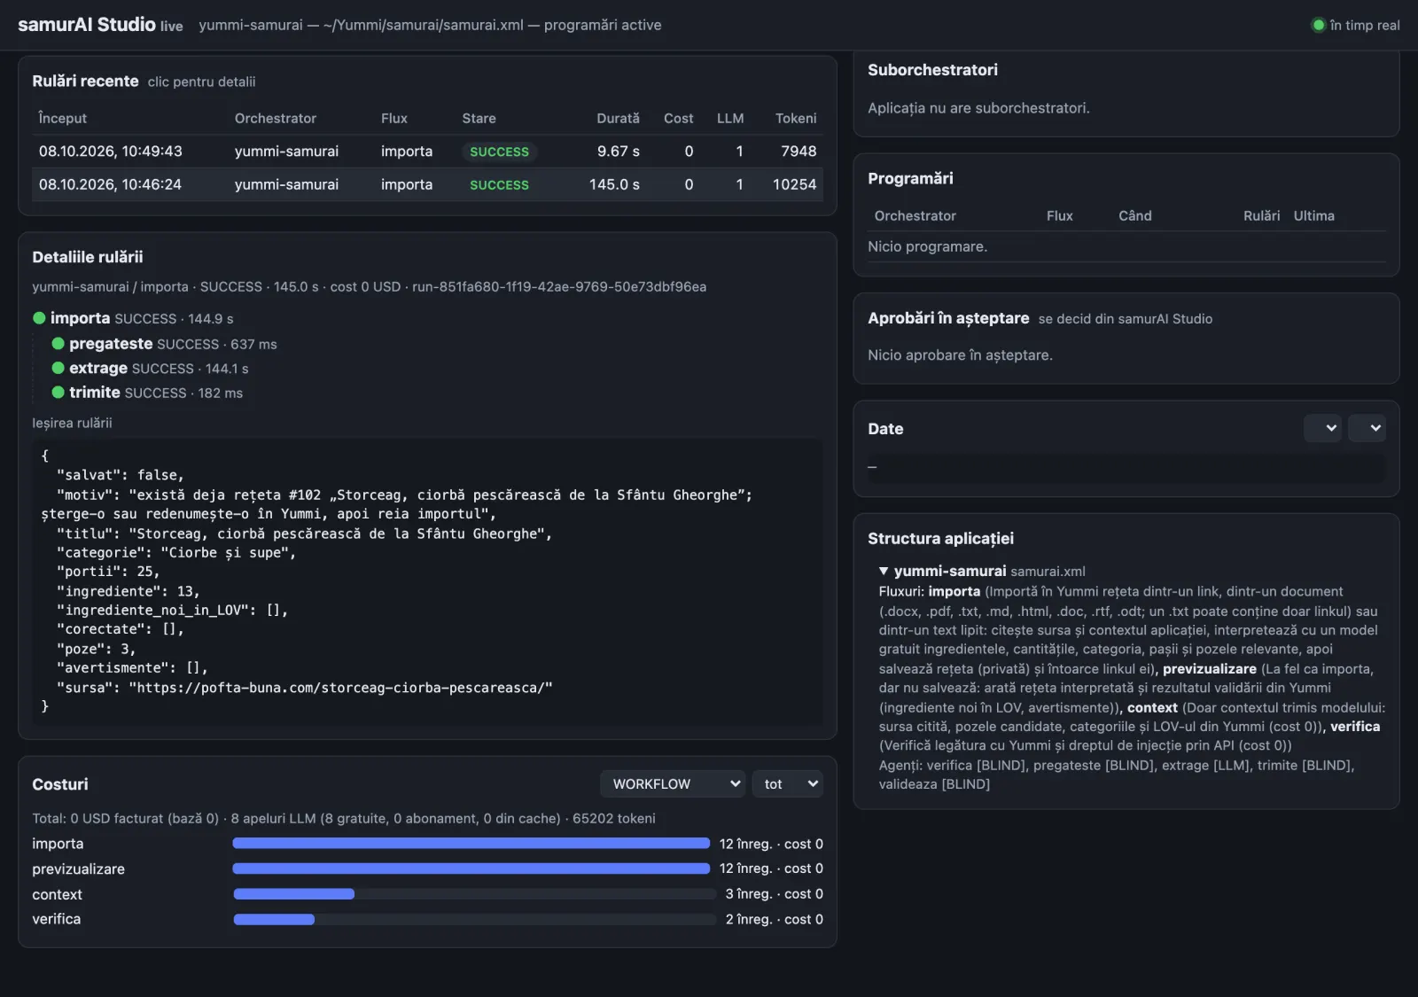Click the sursa URL in run output

click(341, 688)
